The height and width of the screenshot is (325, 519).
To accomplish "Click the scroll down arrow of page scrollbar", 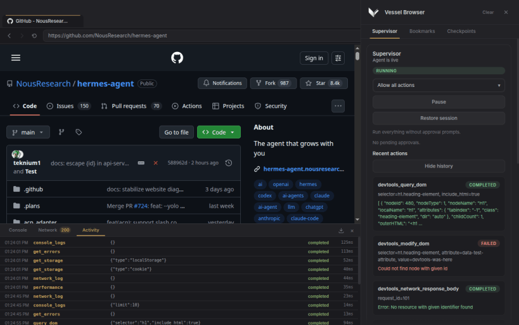I will (x=357, y=220).
